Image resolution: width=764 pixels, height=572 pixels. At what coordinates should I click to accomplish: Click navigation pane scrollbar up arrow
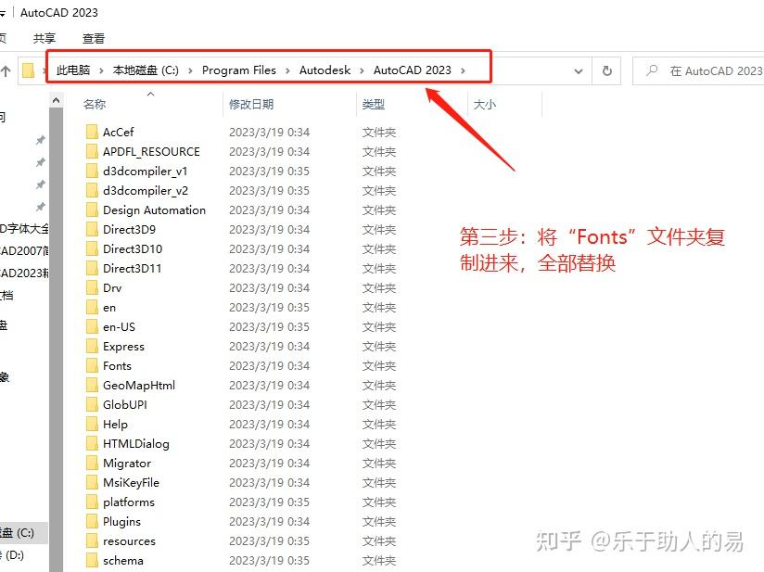[x=56, y=100]
